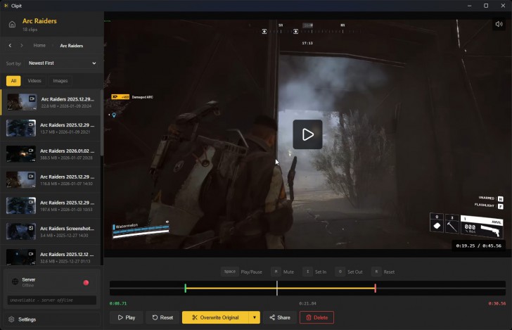
Task: Open the Arc Raiders Screenshot clip thumbnail
Action: pyautogui.click(x=21, y=231)
